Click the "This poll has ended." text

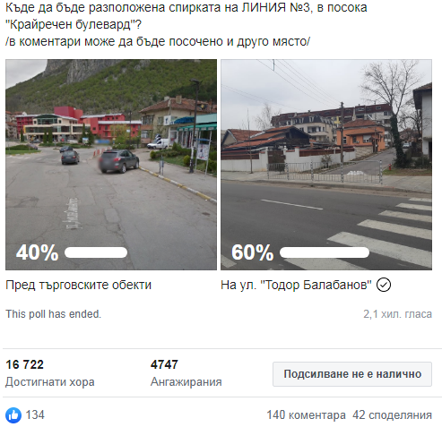click(x=54, y=314)
